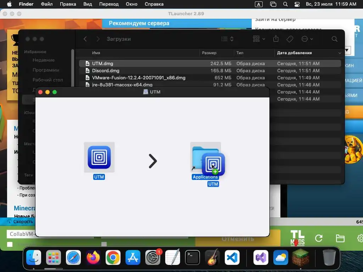Viewport: 363px width, 272px height.
Task: Open the Переход menu
Action: point(109,4)
